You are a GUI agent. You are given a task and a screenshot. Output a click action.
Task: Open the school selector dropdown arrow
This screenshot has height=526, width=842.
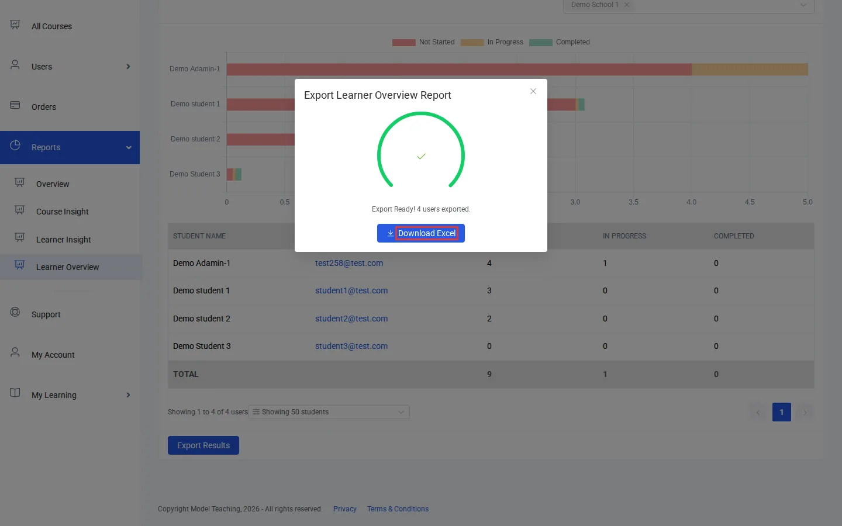click(803, 5)
